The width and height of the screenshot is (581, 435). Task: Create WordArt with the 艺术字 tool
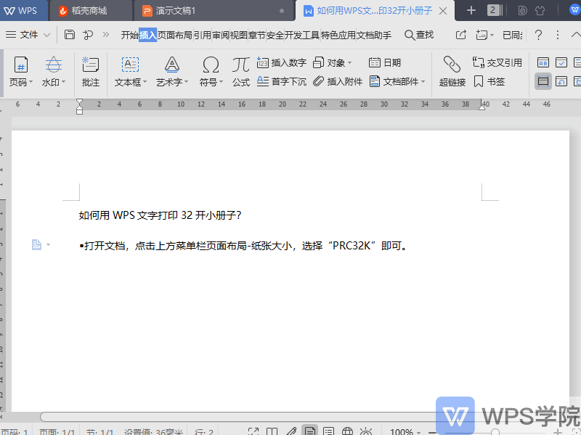click(170, 70)
